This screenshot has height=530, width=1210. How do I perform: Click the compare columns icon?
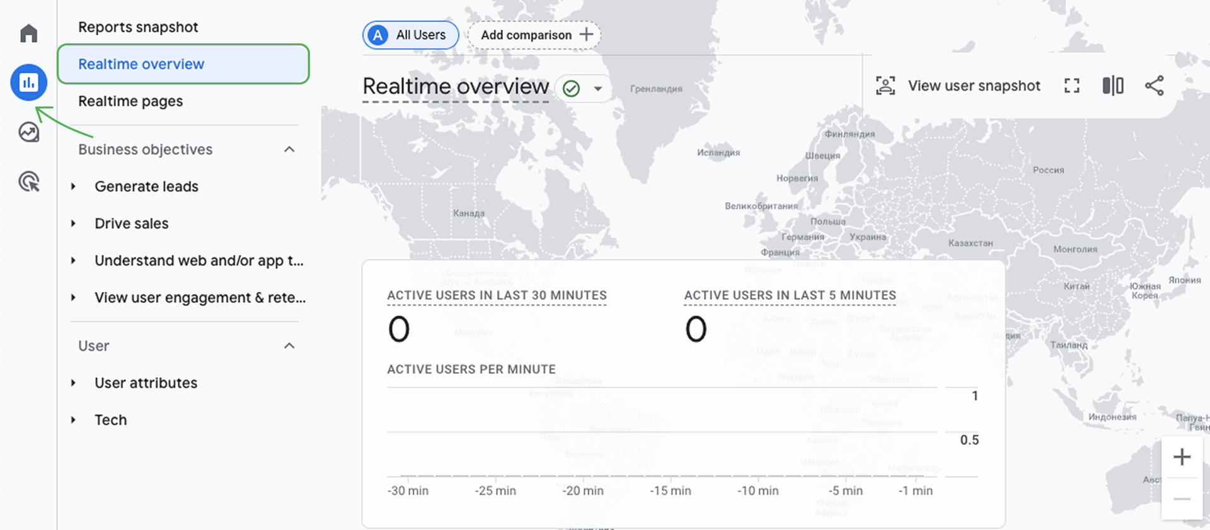click(1113, 86)
